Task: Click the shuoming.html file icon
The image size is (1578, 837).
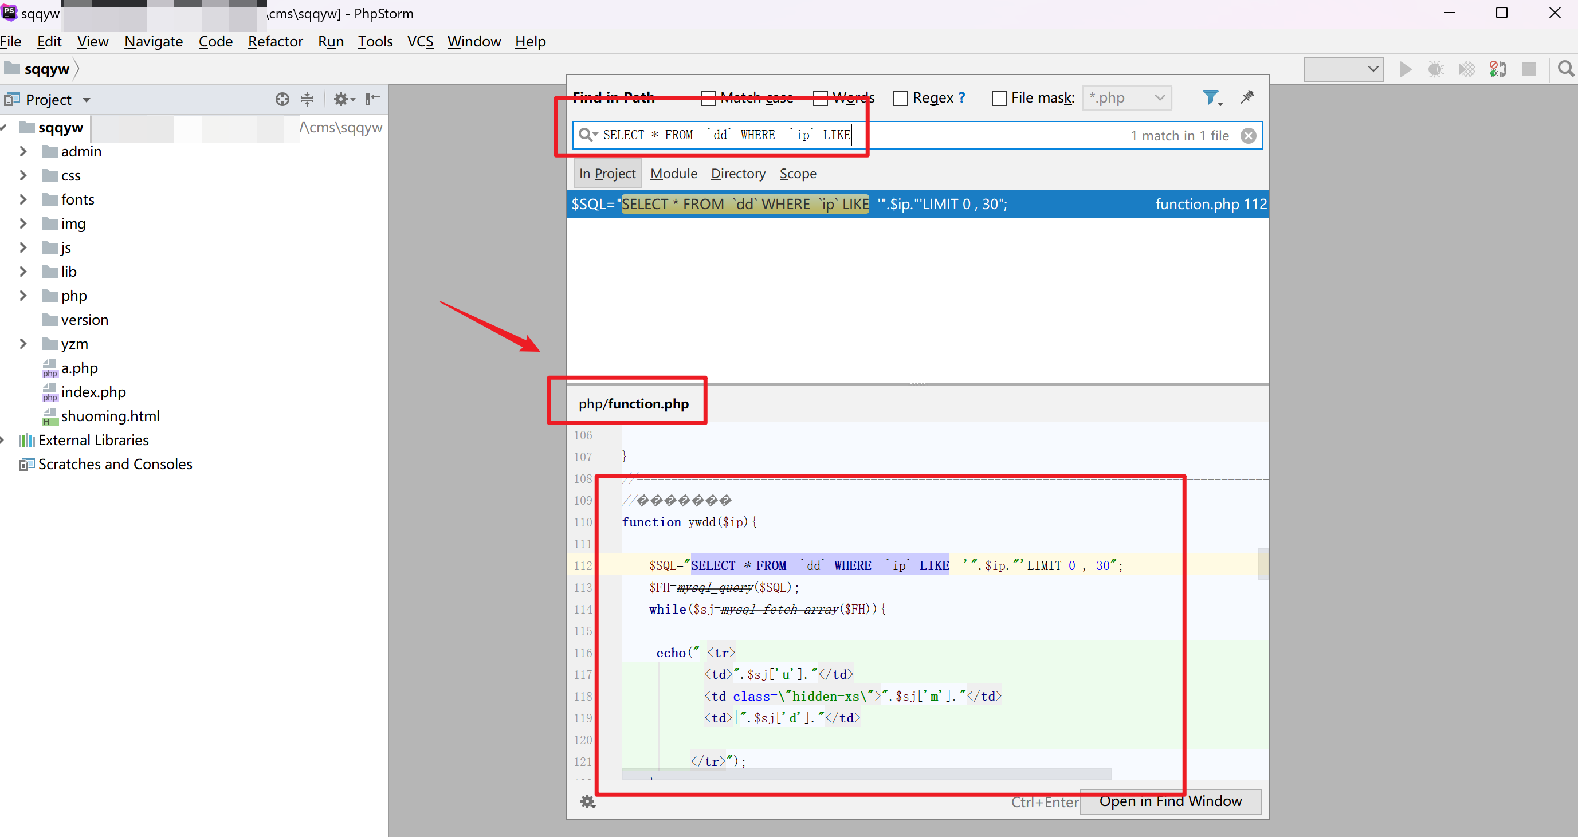Action: pyautogui.click(x=50, y=416)
